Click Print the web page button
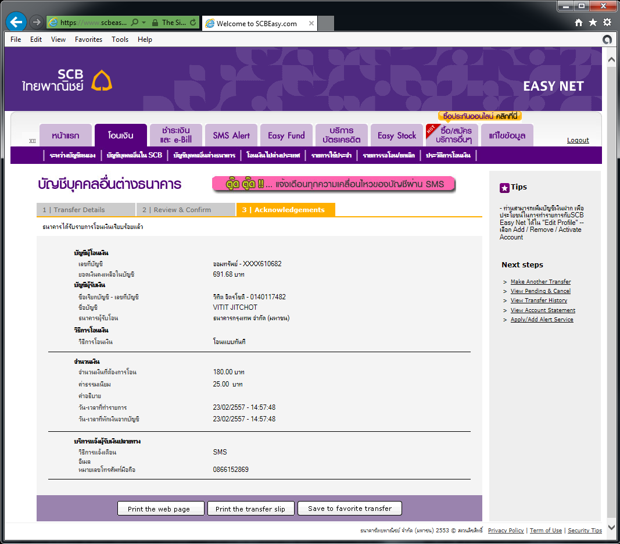 161,509
